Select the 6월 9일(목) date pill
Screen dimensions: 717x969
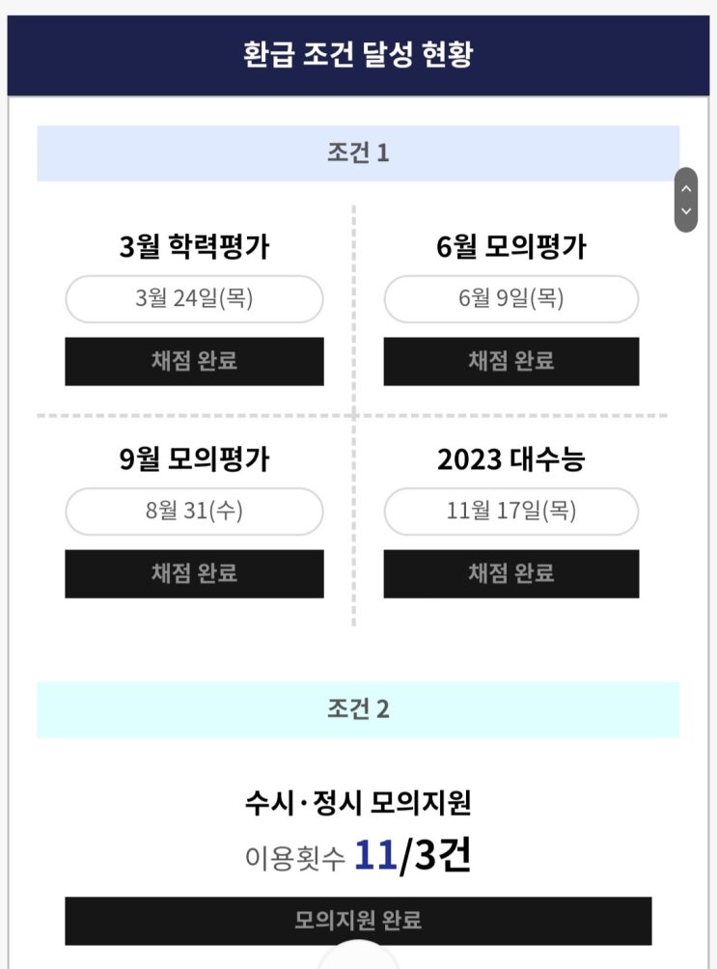coord(511,299)
